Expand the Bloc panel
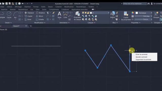The image size is (162, 91). (115, 23)
